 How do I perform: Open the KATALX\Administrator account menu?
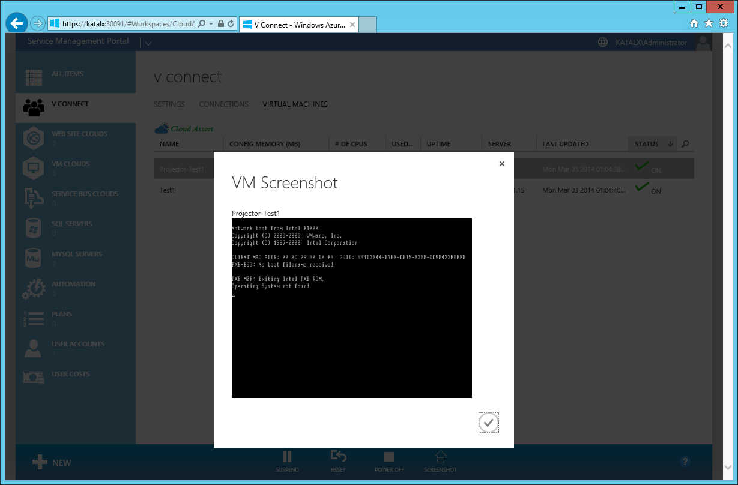651,43
